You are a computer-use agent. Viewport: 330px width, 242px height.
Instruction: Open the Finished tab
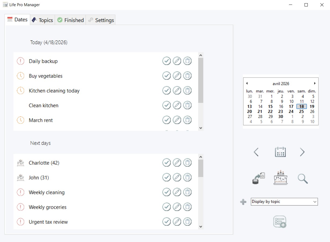70,20
